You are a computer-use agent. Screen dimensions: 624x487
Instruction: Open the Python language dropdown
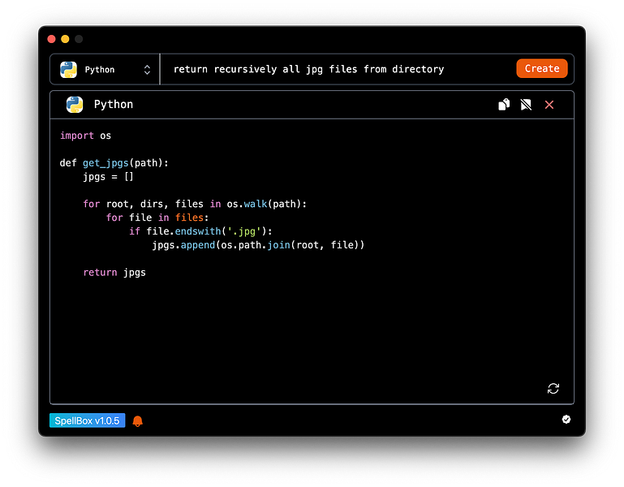pyautogui.click(x=105, y=69)
